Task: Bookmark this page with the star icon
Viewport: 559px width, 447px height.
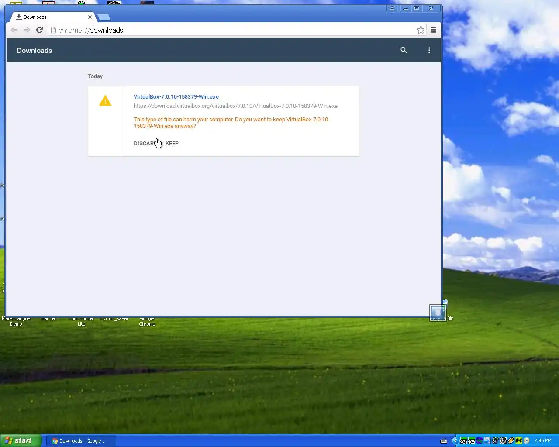Action: click(x=421, y=30)
